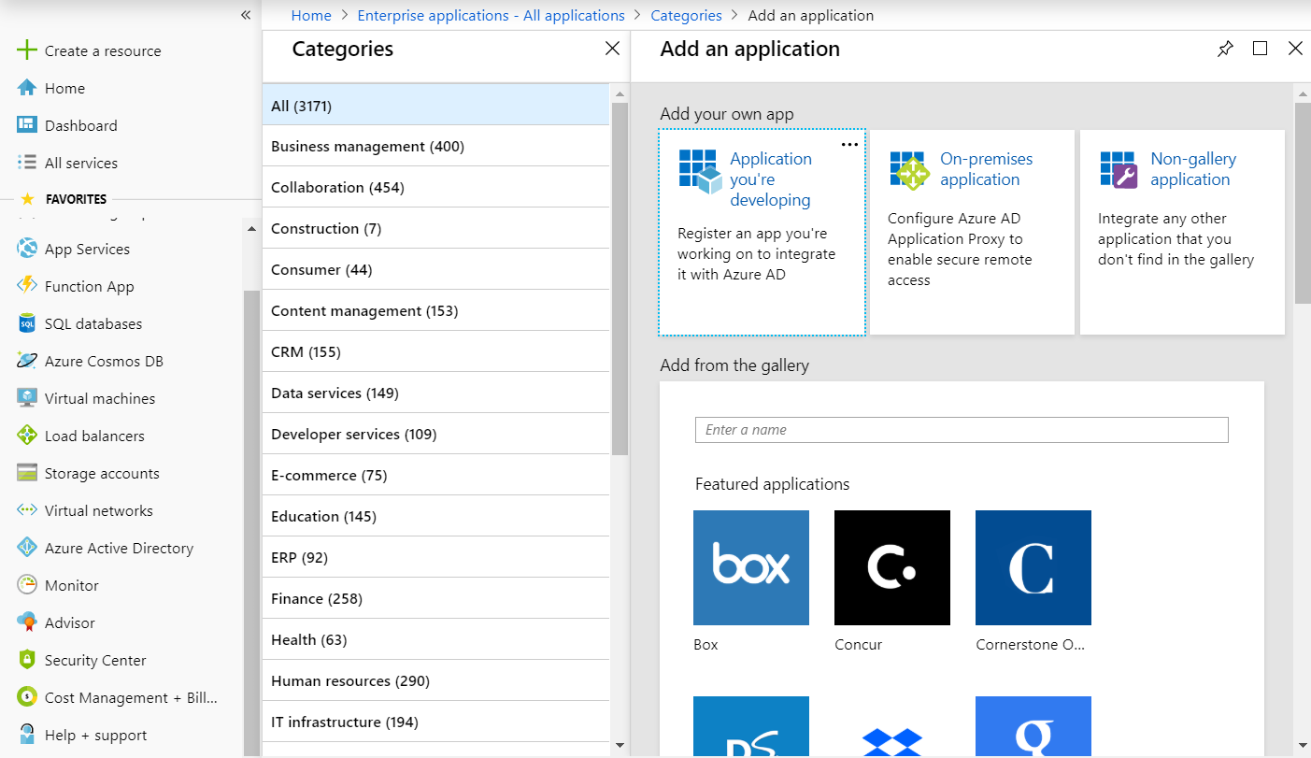Open ellipsis menu on Application you're developing
1311x758 pixels.
[x=849, y=145]
